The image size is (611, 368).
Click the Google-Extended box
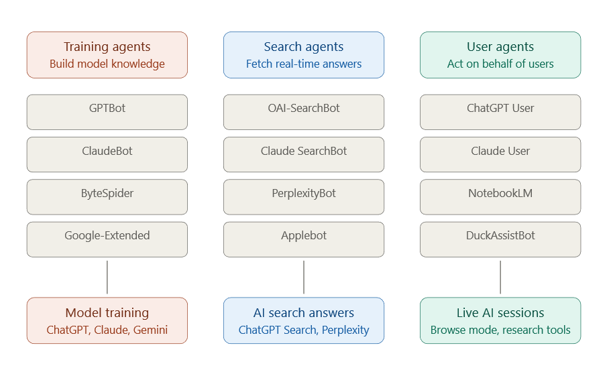coord(107,239)
